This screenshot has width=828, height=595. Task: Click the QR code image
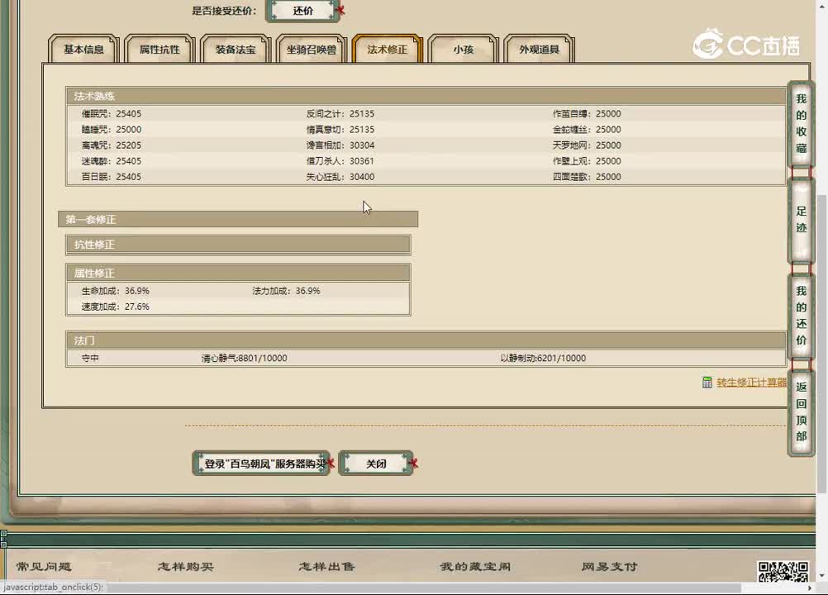[x=782, y=571]
